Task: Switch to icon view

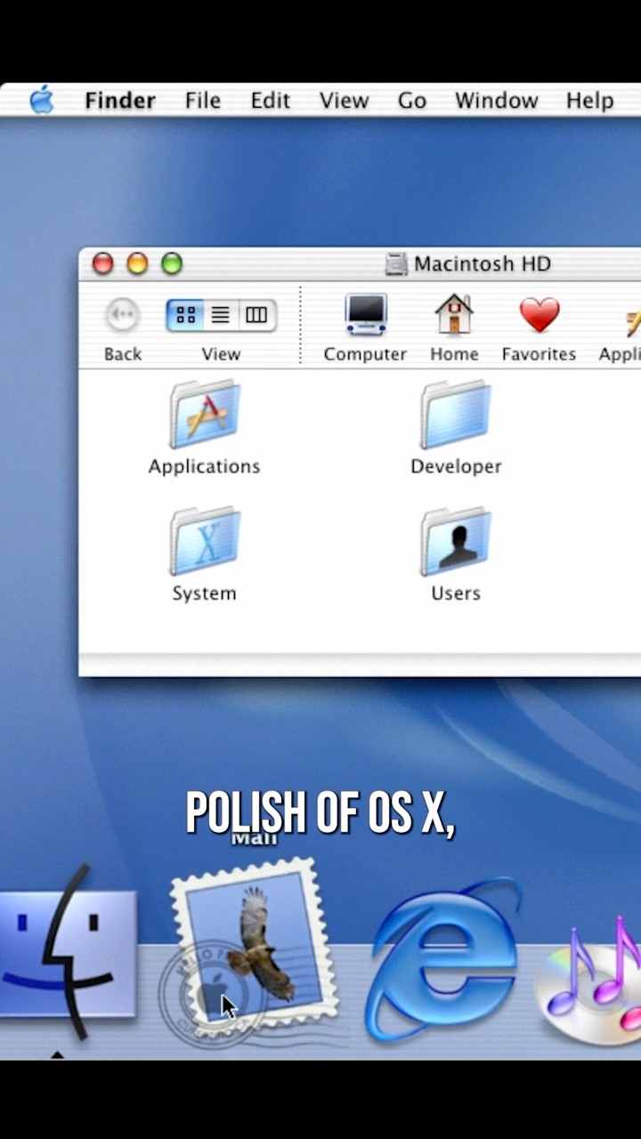Action: [185, 315]
